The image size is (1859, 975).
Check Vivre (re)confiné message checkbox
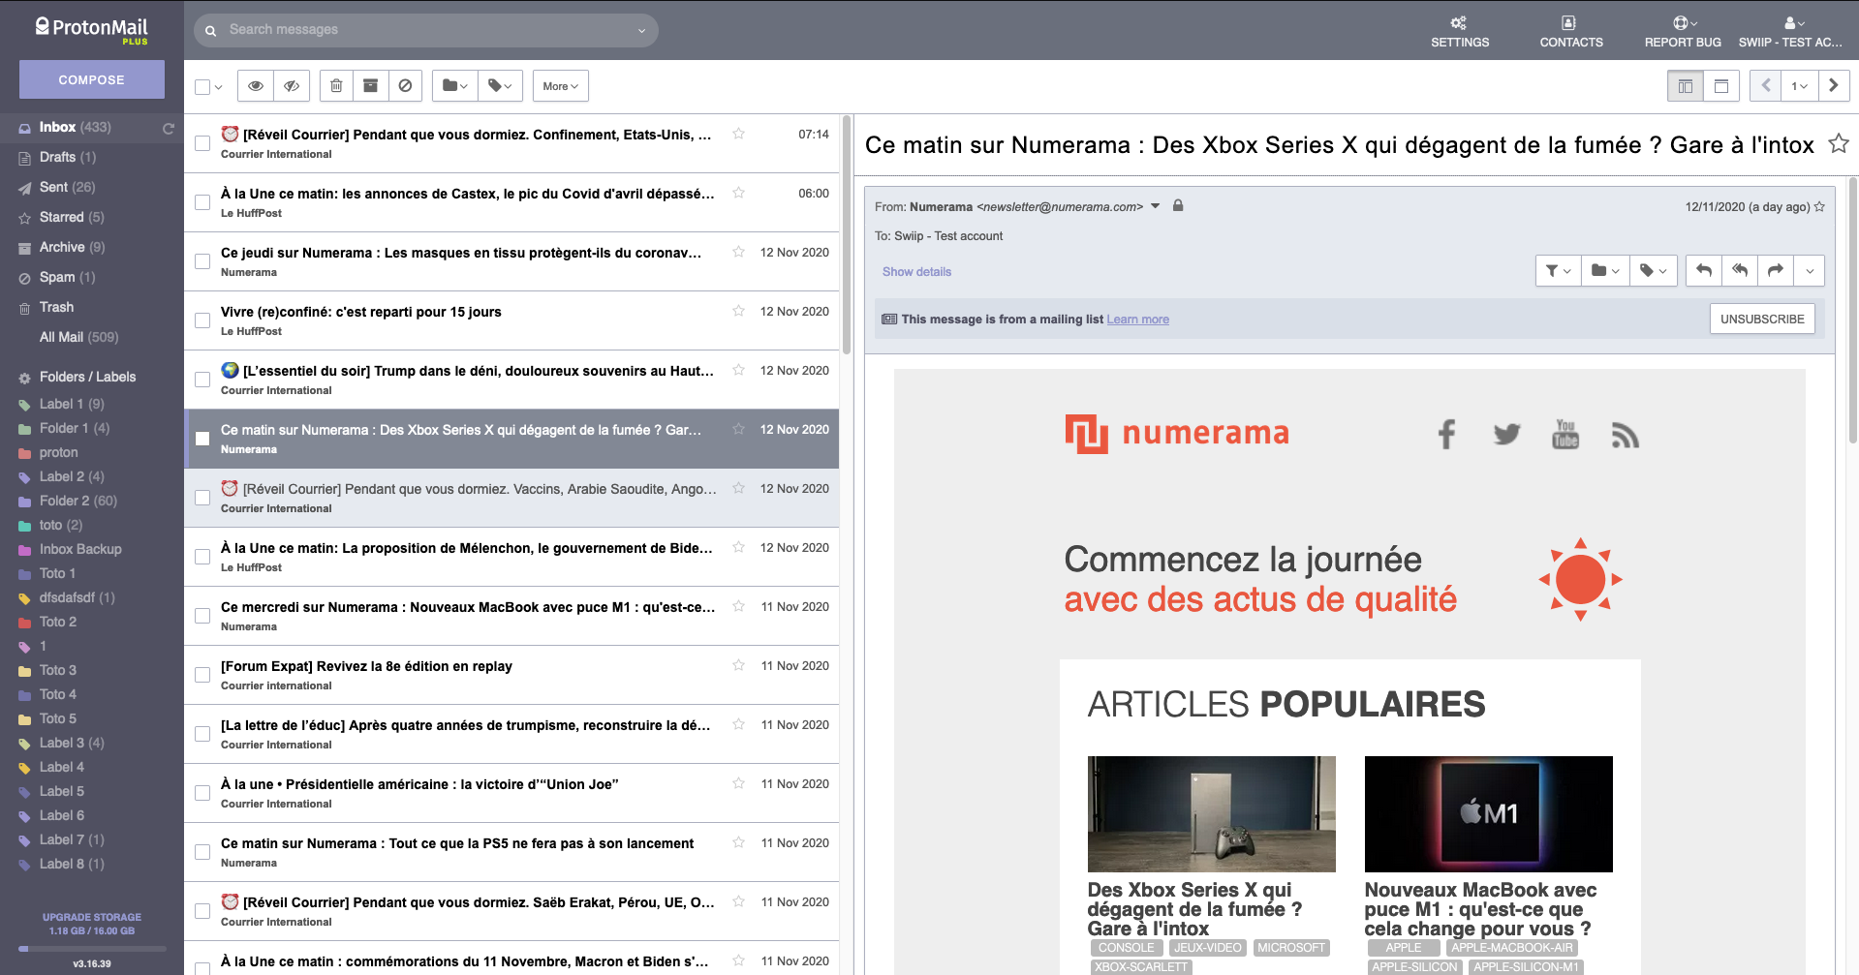202,320
